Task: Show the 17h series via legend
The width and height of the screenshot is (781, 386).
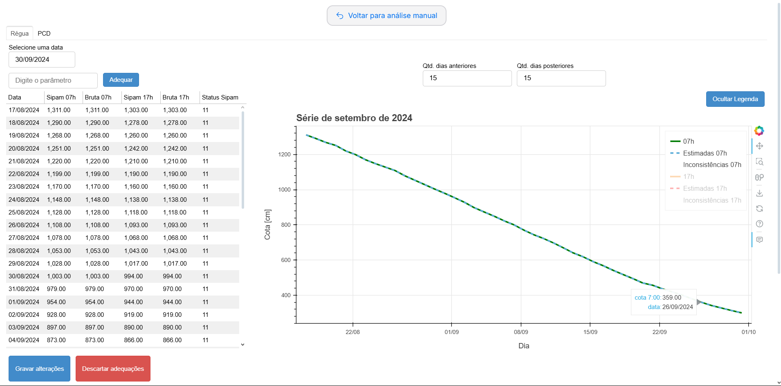Action: click(x=688, y=177)
